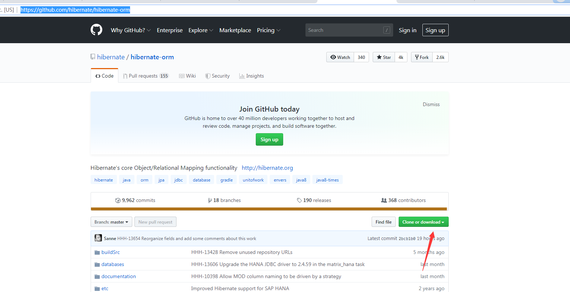
Task: Click the green Sign up banner button
Action: 269,139
